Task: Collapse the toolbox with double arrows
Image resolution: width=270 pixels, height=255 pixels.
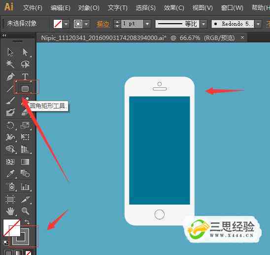Action: (4, 36)
